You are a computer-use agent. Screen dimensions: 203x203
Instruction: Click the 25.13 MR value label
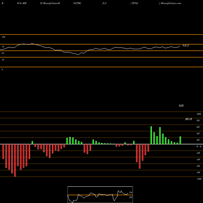[189, 119]
